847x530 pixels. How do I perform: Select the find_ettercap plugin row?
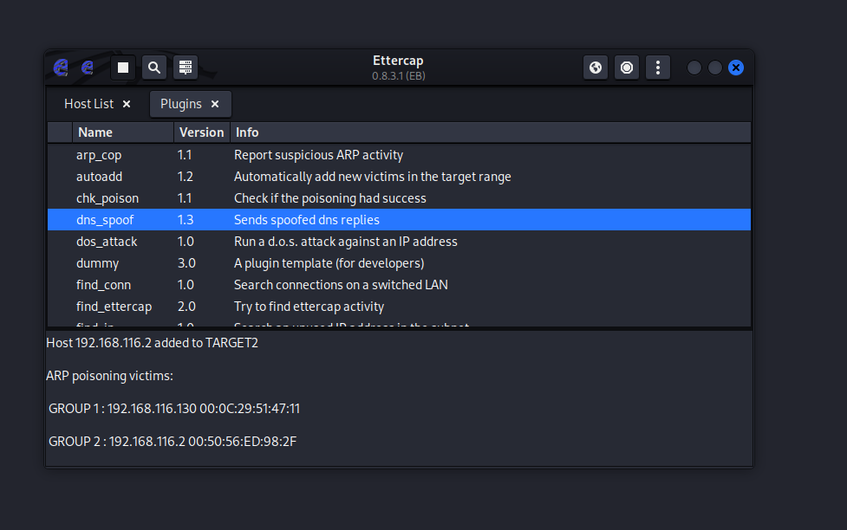click(x=114, y=307)
